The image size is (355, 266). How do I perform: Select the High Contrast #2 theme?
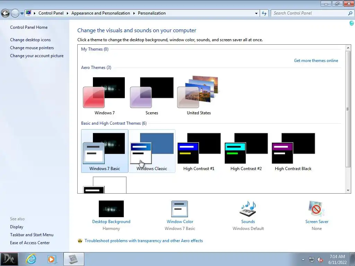(x=246, y=151)
